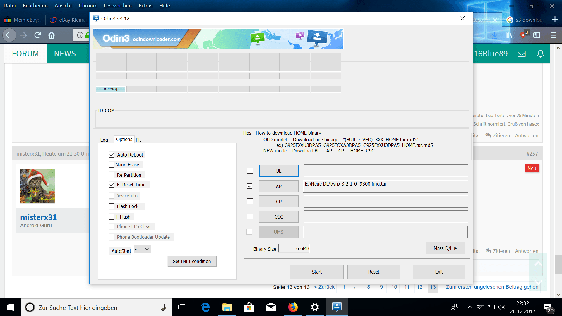This screenshot has height=316, width=562.
Task: Open the Firefox hamburger menu
Action: [554, 35]
